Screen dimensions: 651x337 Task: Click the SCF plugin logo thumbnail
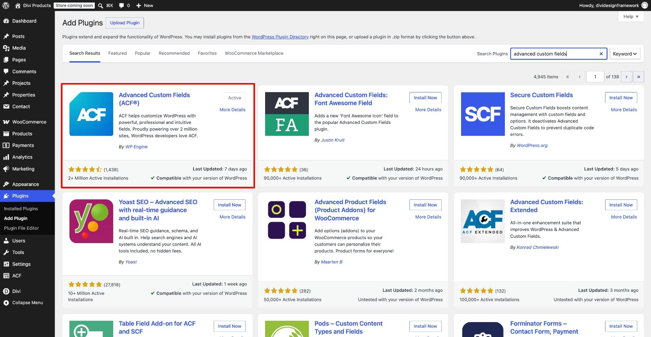pyautogui.click(x=483, y=114)
